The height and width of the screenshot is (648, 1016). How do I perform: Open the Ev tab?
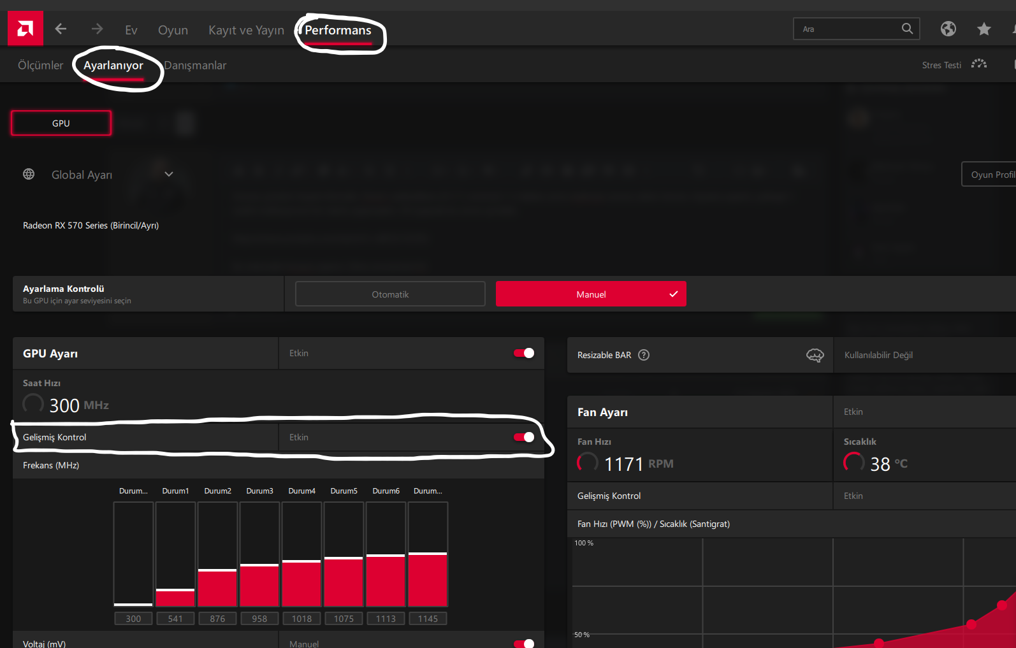(x=131, y=30)
